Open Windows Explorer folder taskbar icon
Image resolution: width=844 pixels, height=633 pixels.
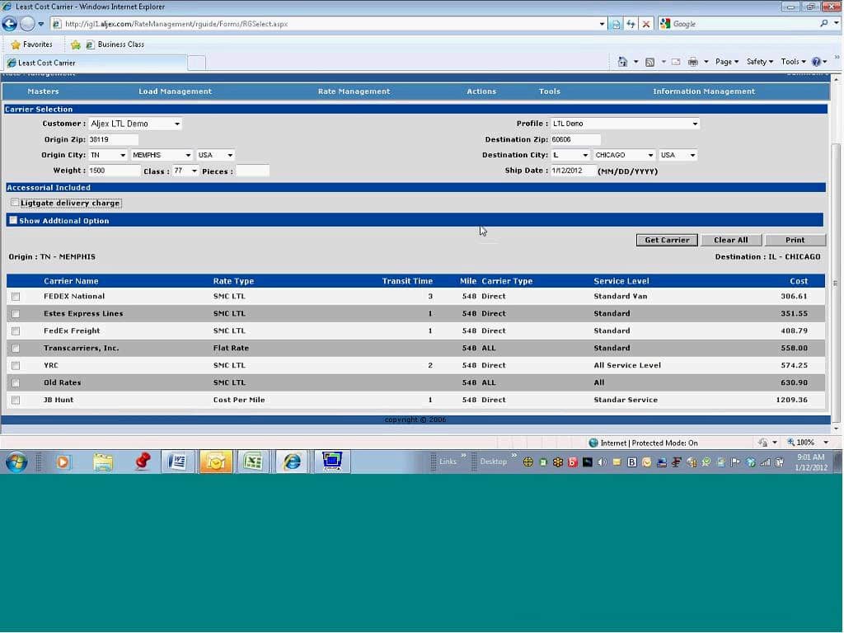click(x=103, y=462)
